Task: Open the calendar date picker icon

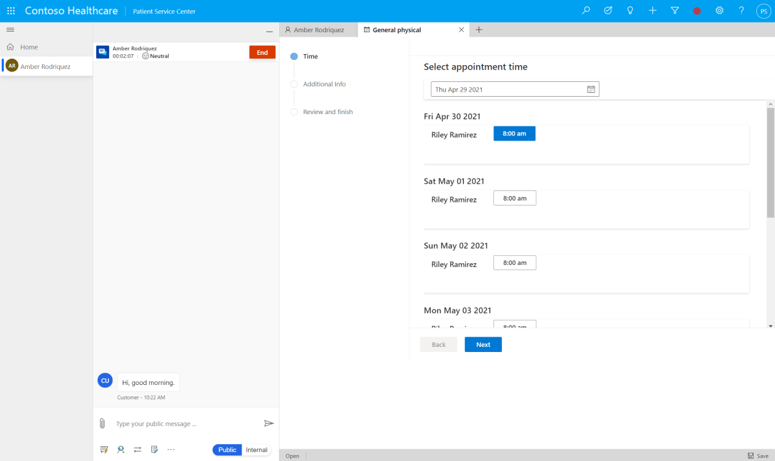Action: 591,89
